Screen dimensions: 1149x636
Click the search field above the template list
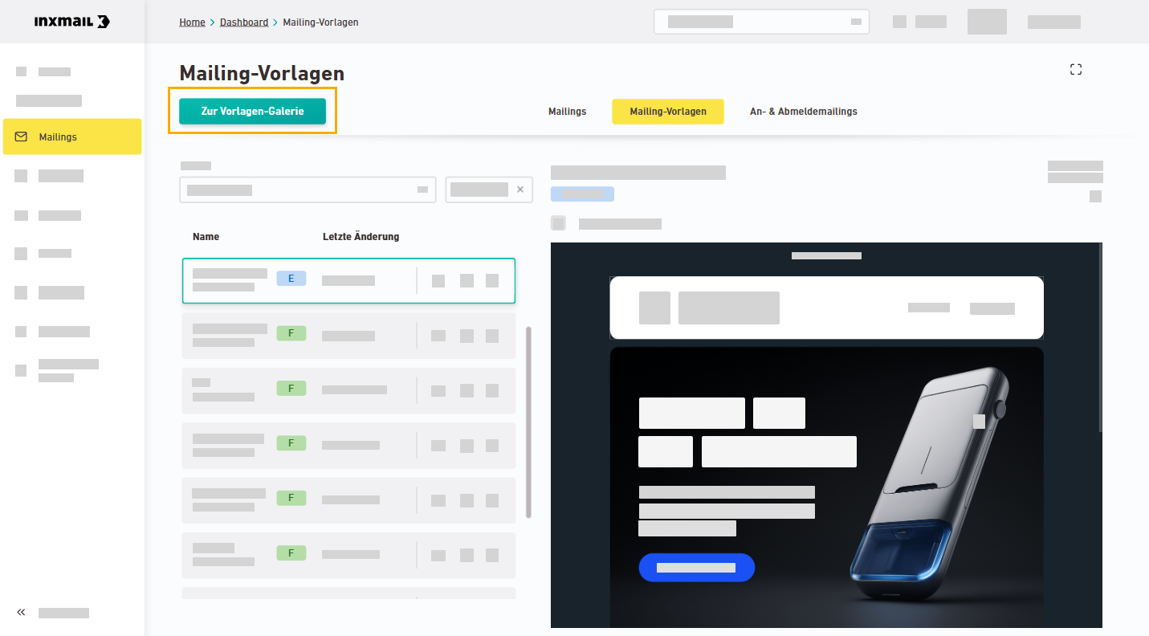click(307, 190)
